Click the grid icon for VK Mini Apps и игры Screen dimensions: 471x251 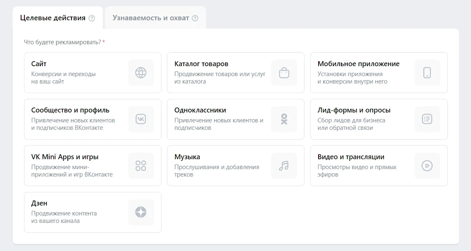pos(141,166)
